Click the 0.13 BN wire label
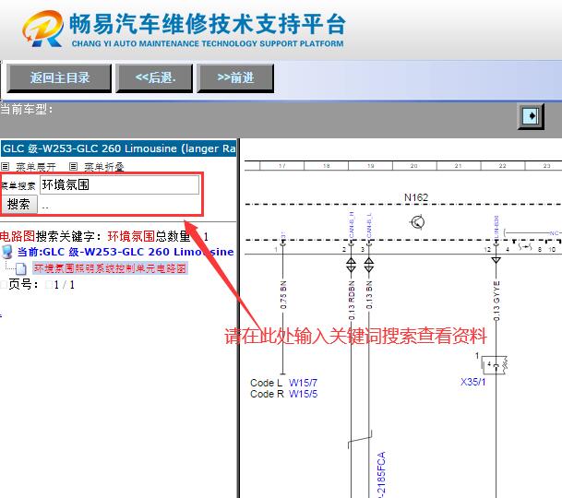This screenshot has height=498, width=562. point(369,295)
